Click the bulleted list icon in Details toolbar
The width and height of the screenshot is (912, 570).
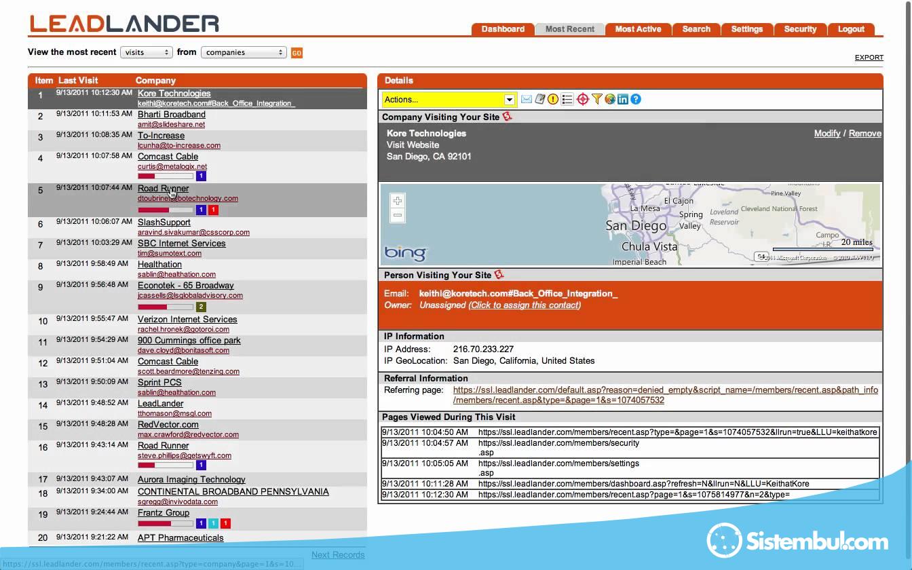[x=567, y=99]
